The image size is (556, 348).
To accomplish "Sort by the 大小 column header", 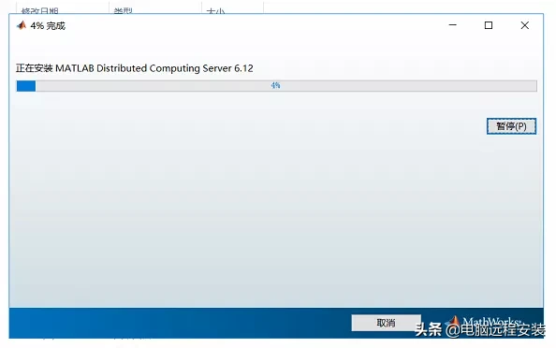I will pyautogui.click(x=215, y=11).
